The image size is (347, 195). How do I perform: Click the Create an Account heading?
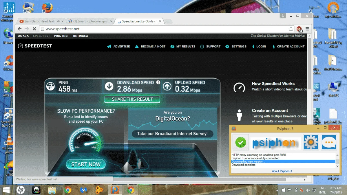click(x=270, y=111)
